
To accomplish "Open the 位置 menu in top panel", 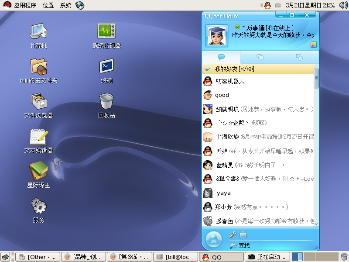I will tap(48, 5).
